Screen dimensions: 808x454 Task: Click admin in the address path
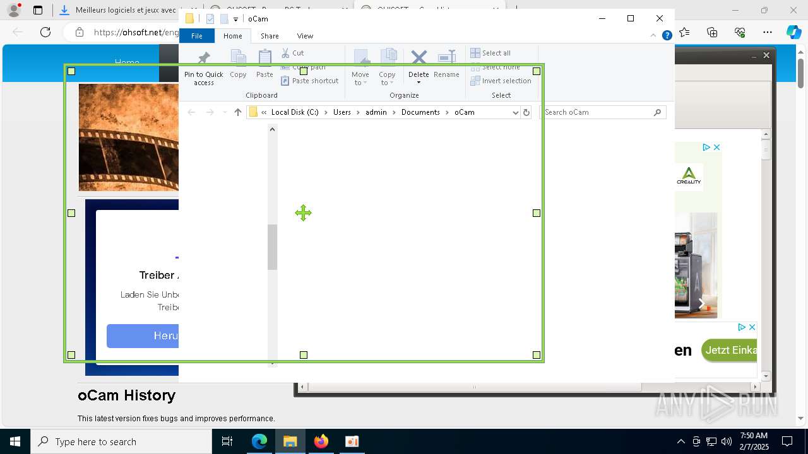click(x=376, y=112)
